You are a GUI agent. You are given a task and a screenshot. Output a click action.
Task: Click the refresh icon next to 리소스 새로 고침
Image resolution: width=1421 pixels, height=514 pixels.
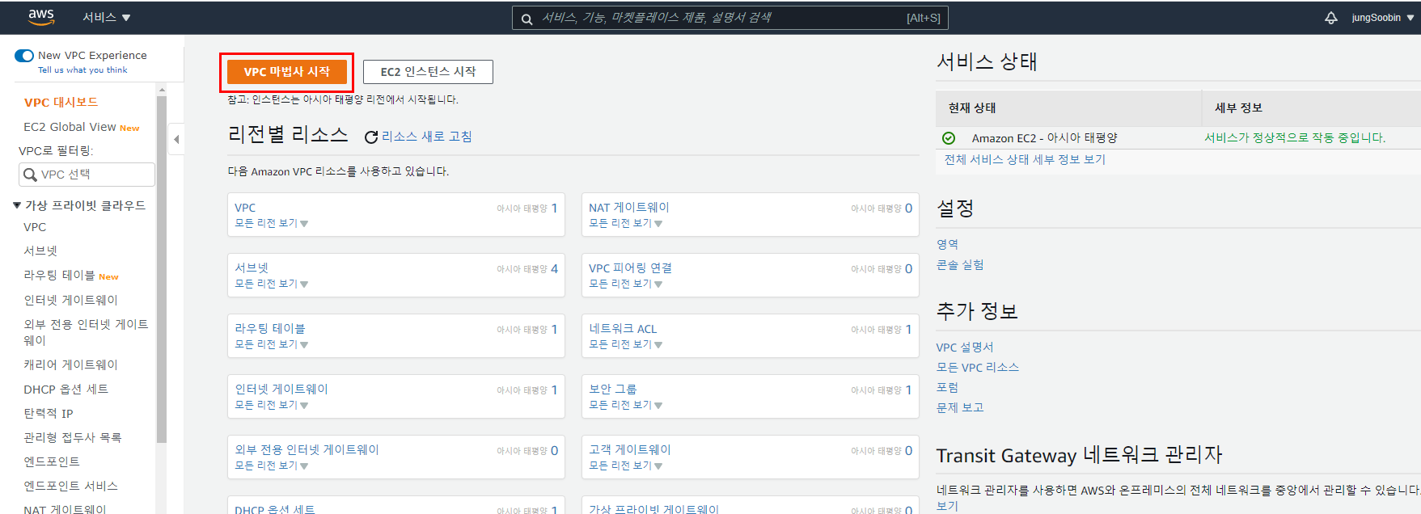pos(371,137)
